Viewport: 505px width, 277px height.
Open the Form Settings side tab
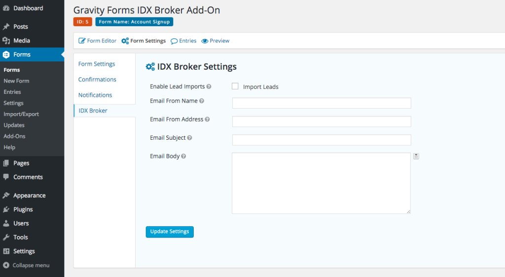pyautogui.click(x=97, y=64)
